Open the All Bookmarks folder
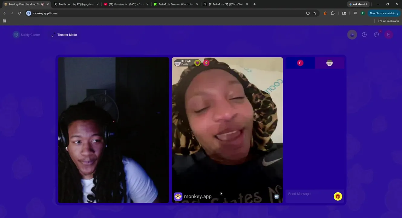Viewport: 402px width, 218px height. coord(388,21)
